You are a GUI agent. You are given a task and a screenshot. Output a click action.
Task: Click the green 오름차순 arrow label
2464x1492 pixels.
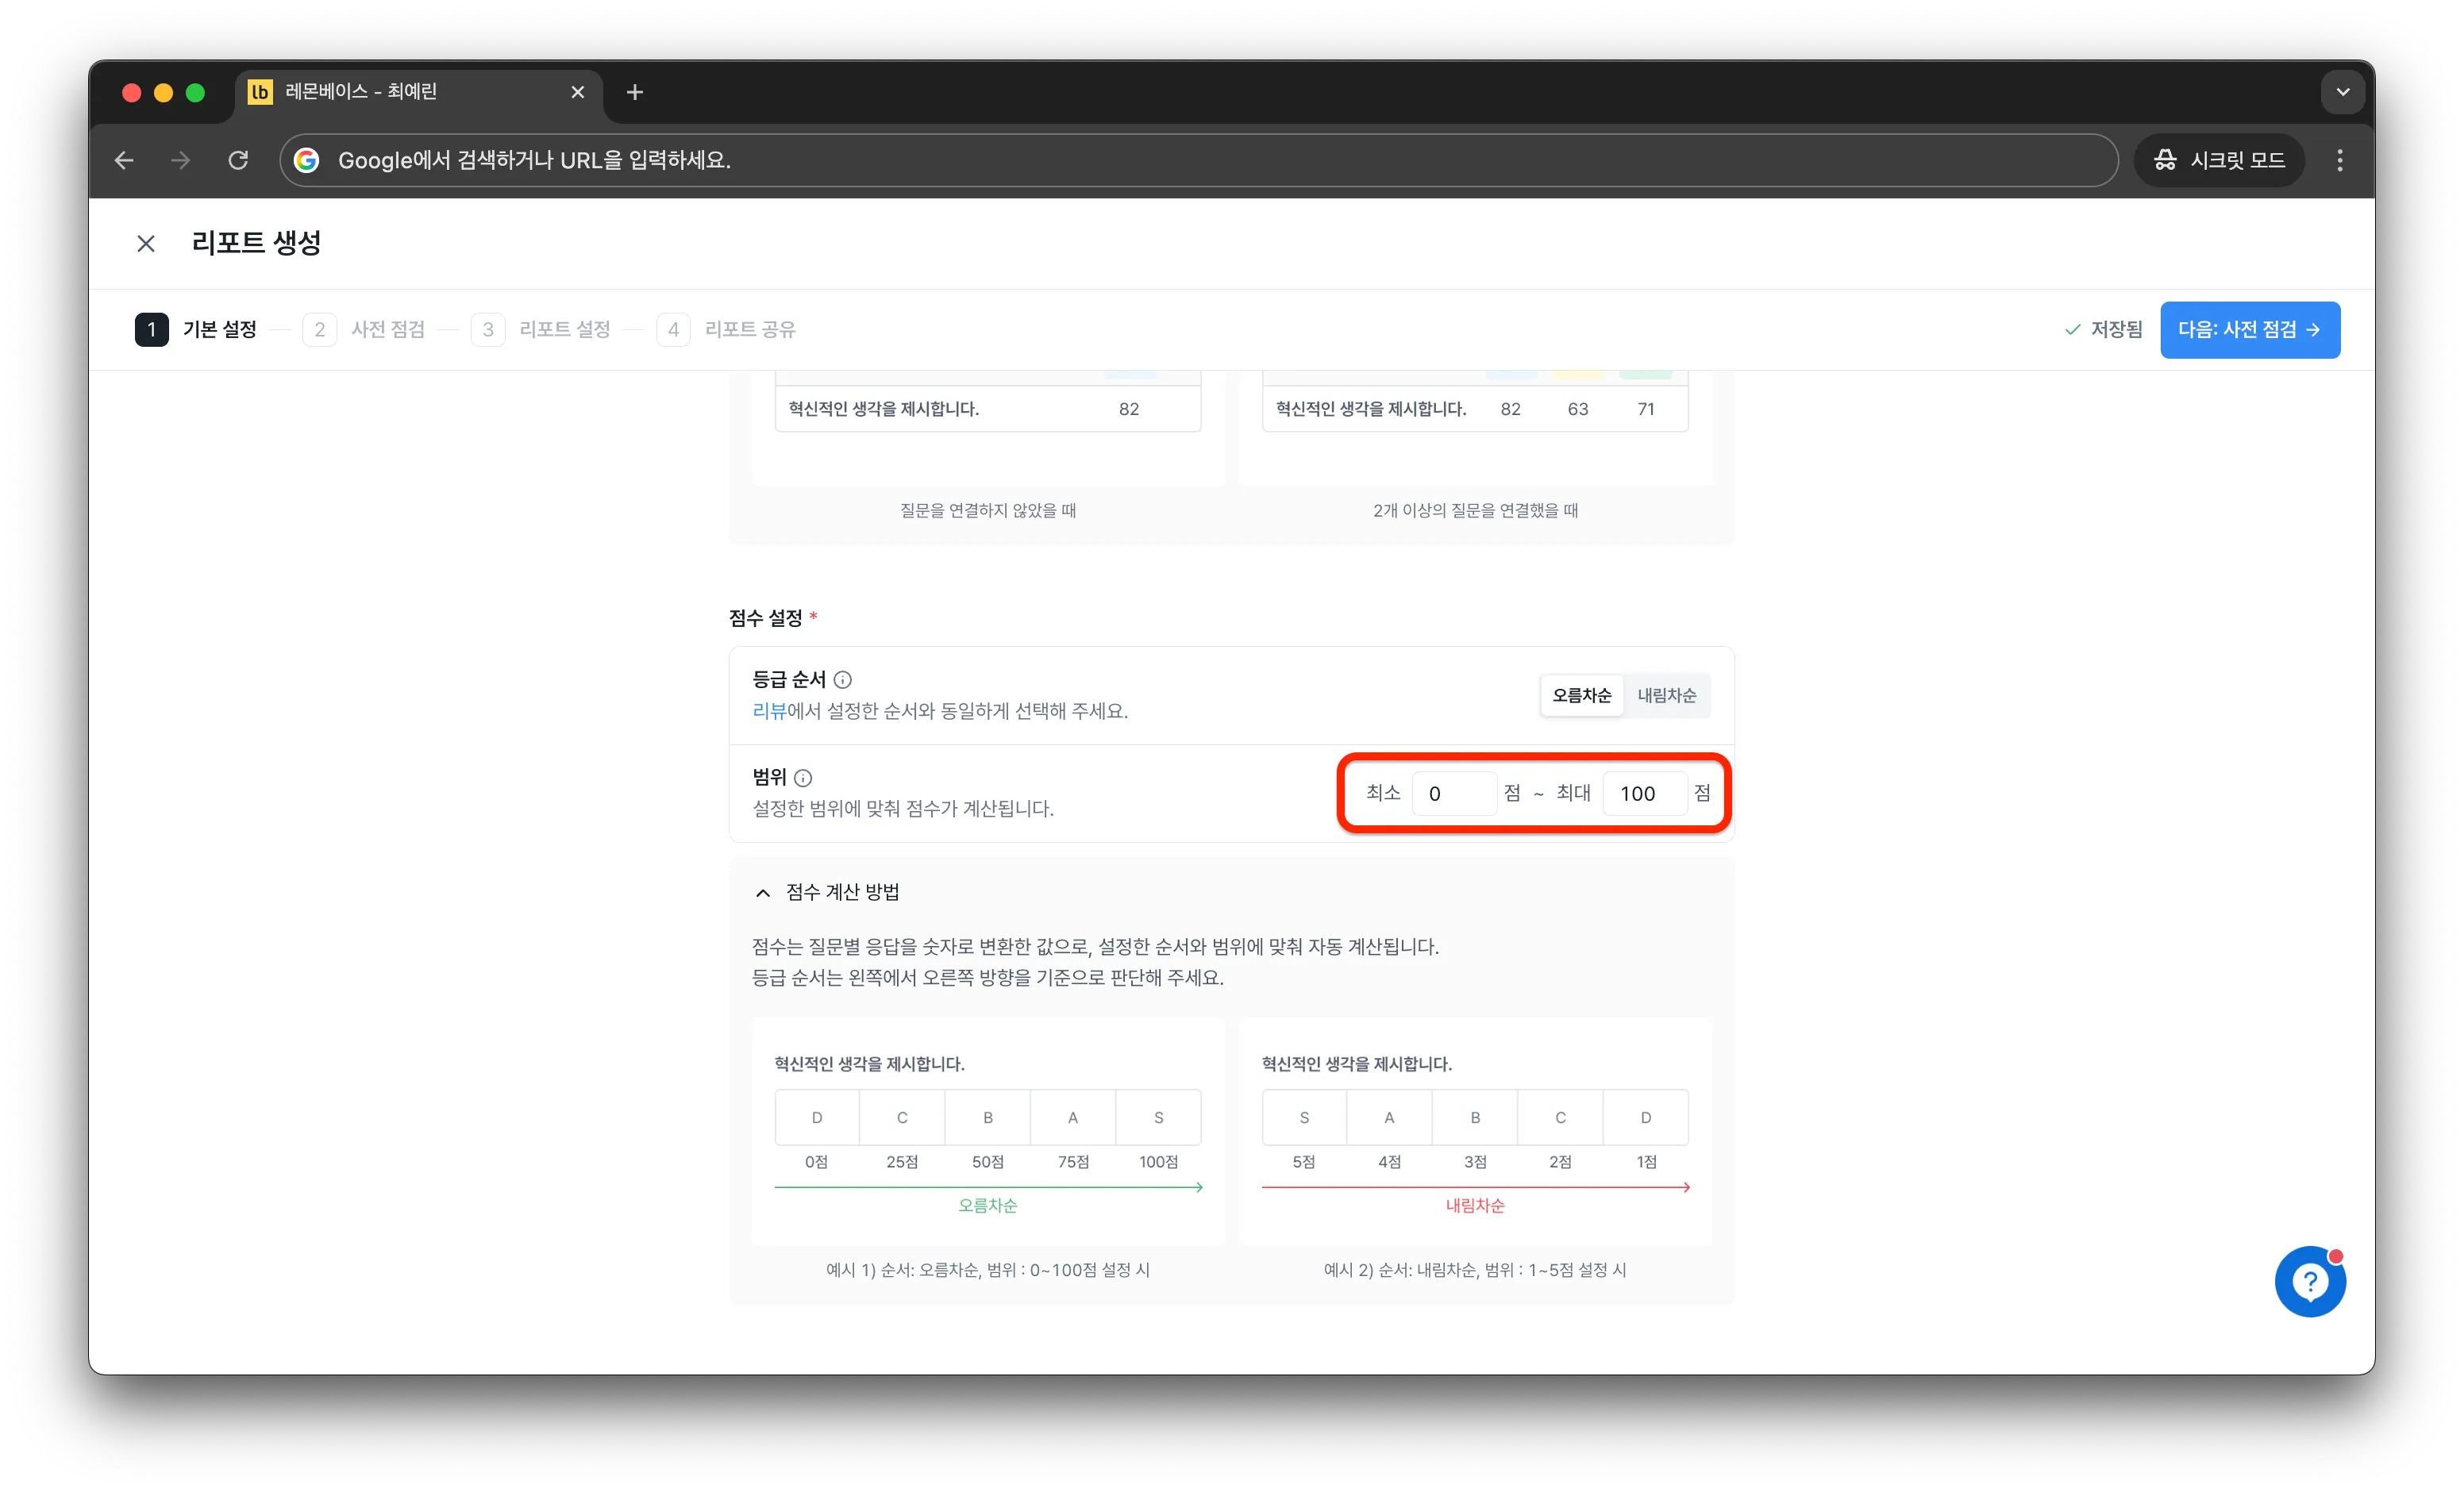(987, 1206)
